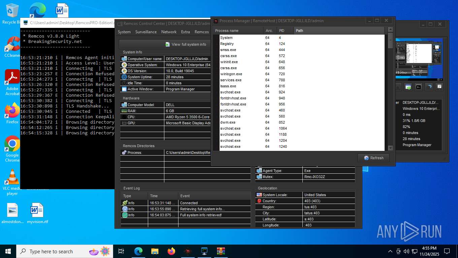Open the Extra menu

tap(186, 32)
